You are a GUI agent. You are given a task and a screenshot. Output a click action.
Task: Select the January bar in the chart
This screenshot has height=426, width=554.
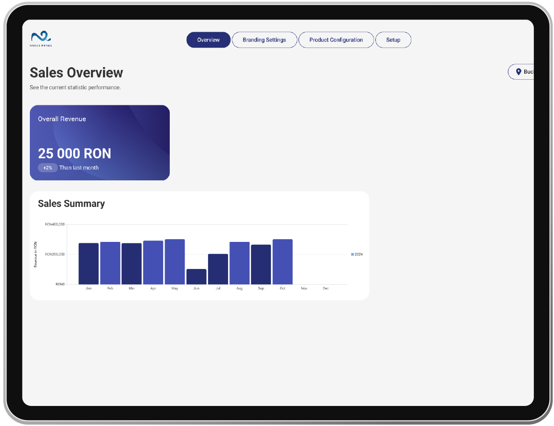click(89, 264)
